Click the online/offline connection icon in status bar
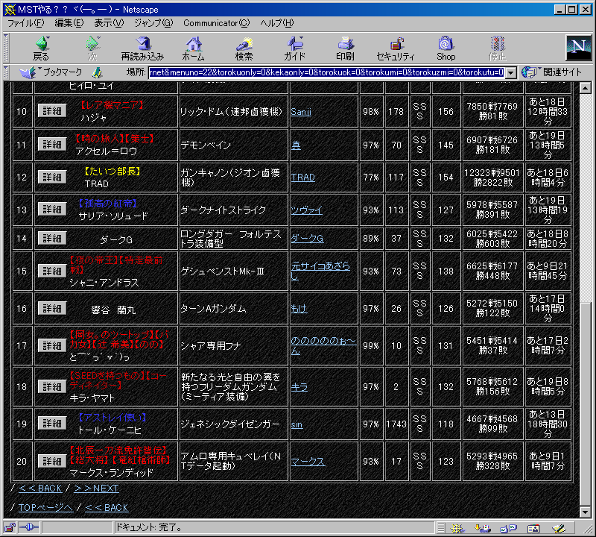This screenshot has width=596, height=537. tap(29, 527)
